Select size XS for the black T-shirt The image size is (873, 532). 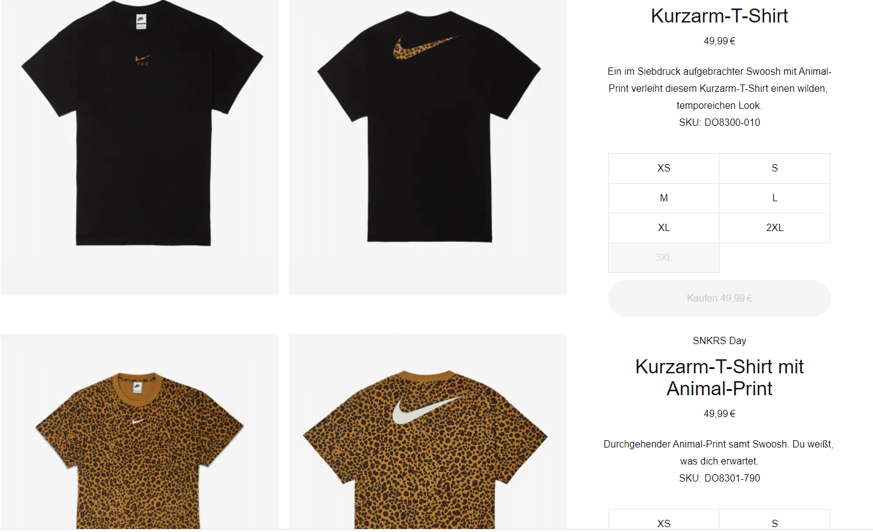click(664, 168)
